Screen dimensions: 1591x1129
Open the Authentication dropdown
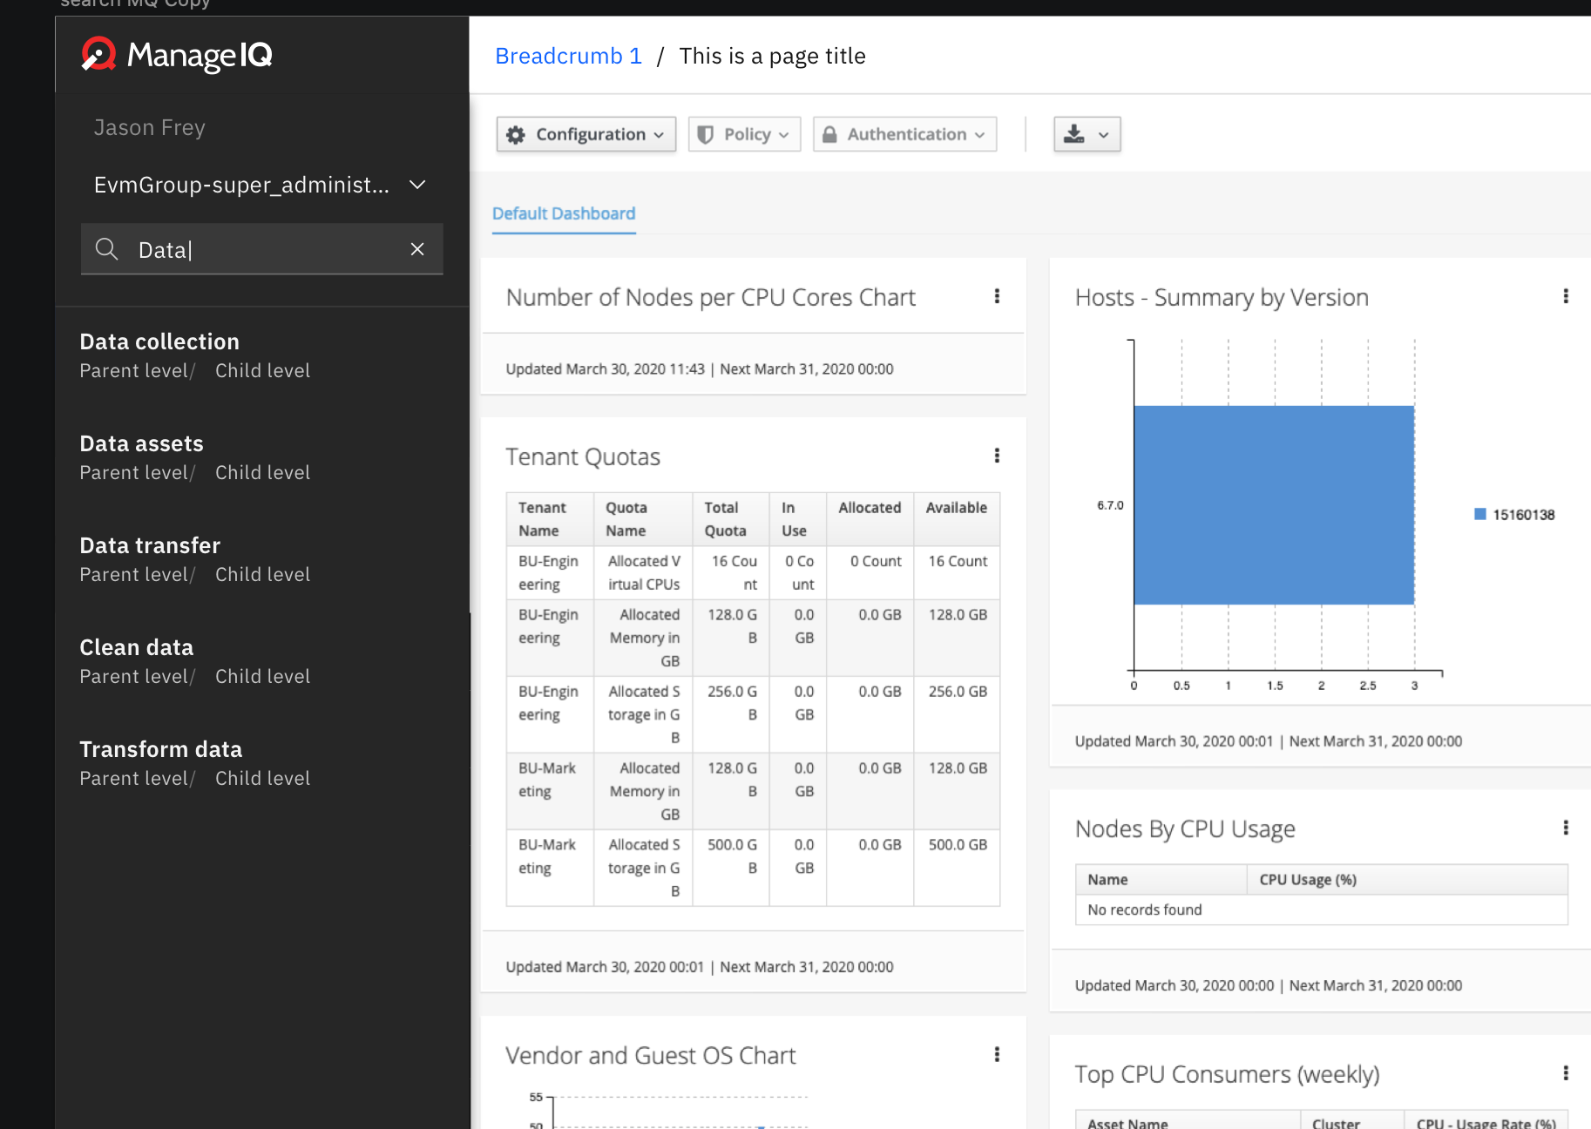point(904,134)
